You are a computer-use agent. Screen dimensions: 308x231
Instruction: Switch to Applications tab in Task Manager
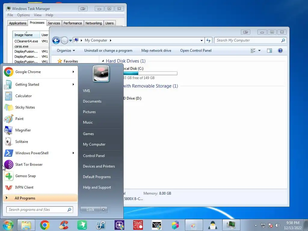(18, 23)
